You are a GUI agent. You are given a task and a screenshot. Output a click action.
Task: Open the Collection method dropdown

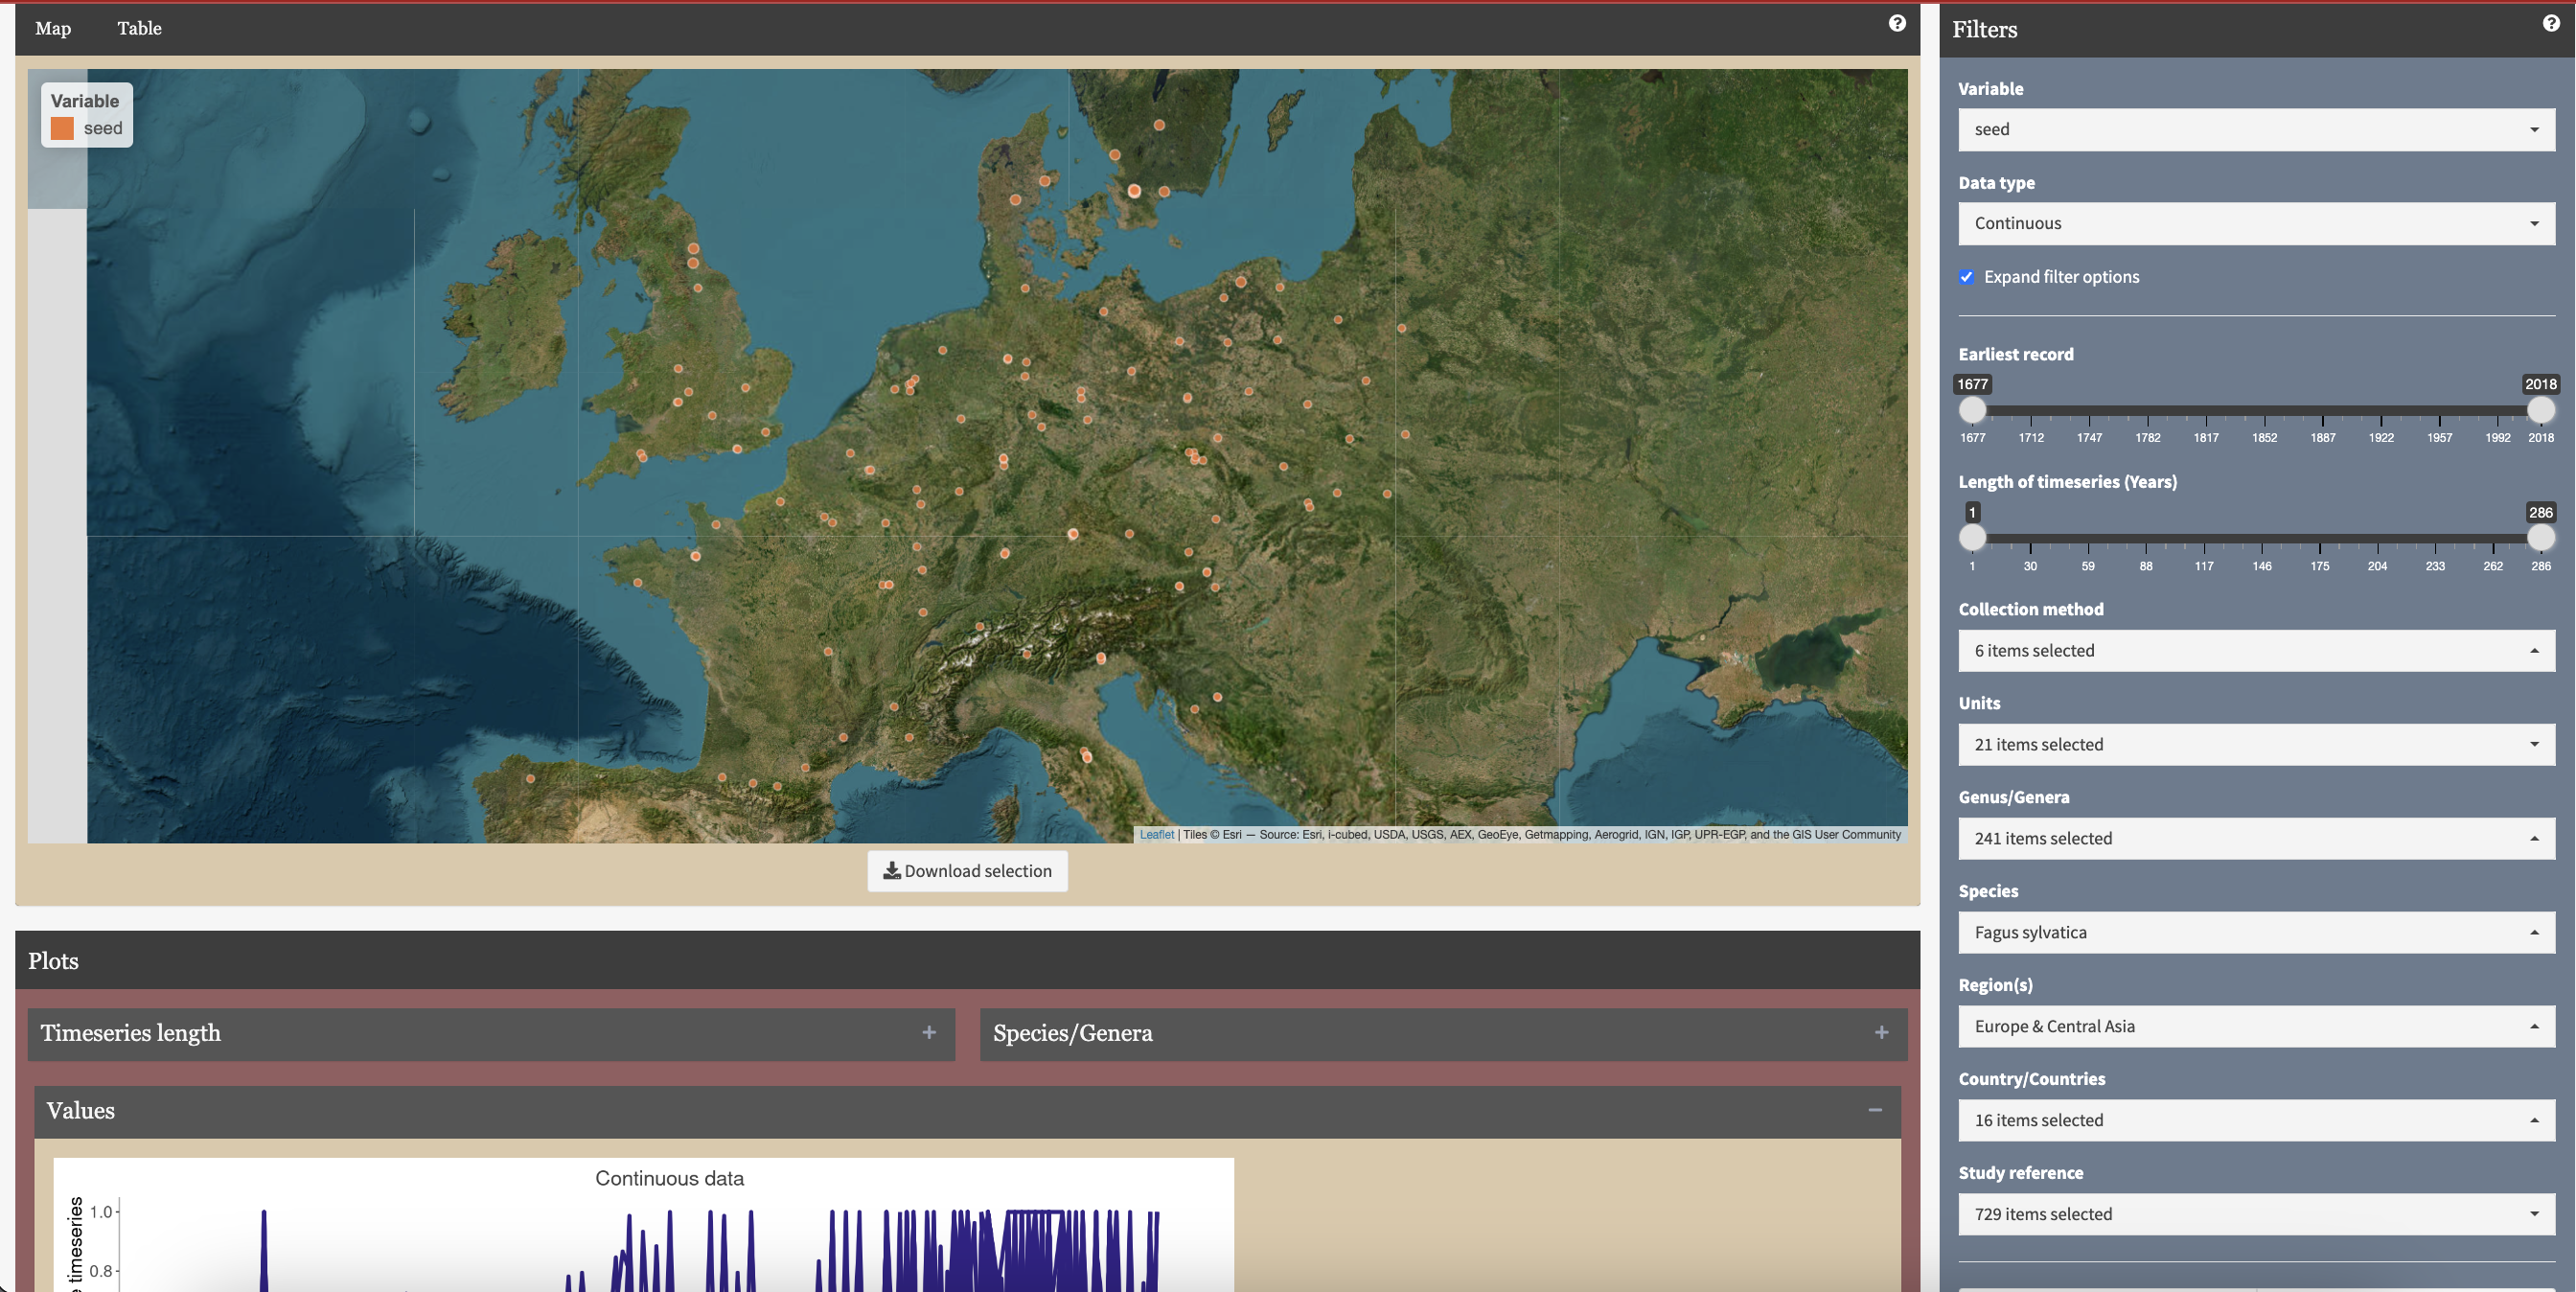pyautogui.click(x=2255, y=651)
